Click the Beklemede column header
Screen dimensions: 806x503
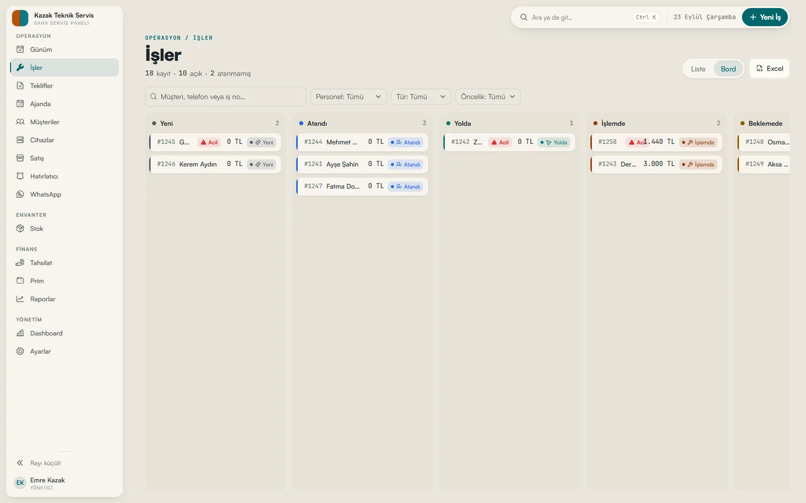point(764,123)
